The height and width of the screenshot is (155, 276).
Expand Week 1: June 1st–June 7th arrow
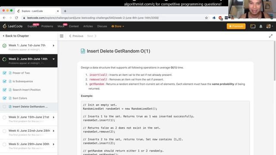[53, 46]
